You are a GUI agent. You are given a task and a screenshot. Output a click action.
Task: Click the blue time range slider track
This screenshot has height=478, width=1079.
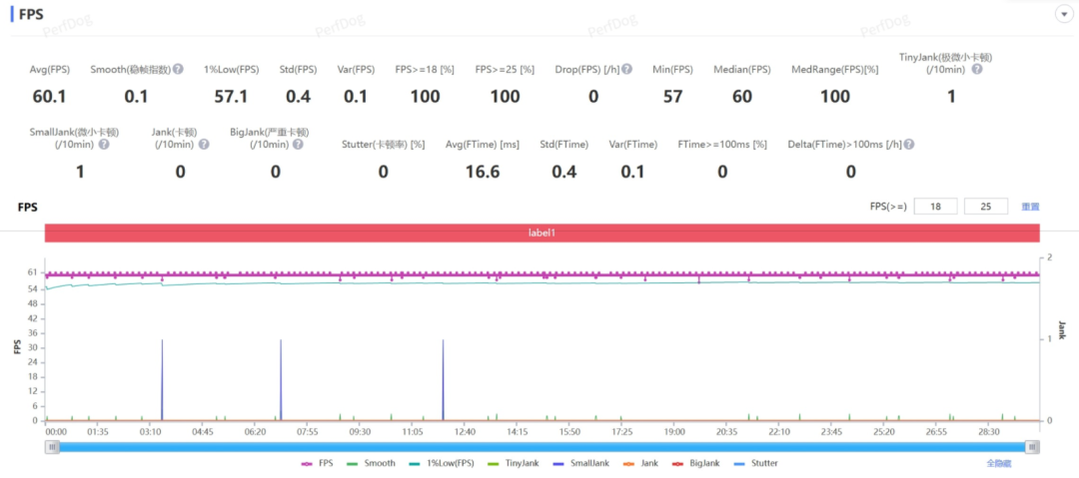tap(541, 447)
